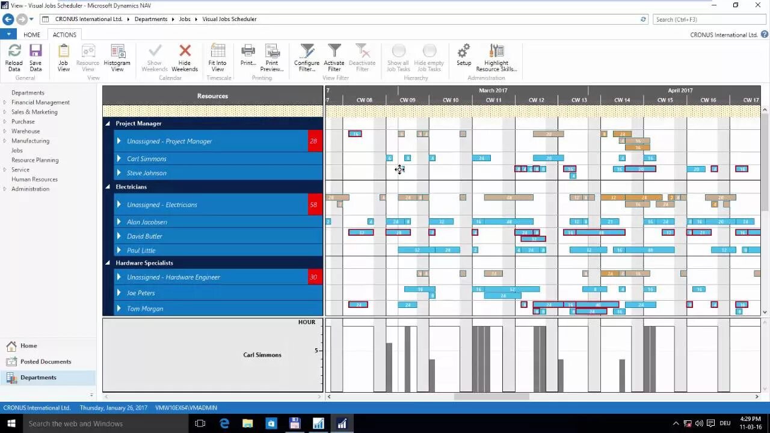
Task: Open Windows Start menu
Action: click(10, 423)
